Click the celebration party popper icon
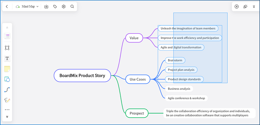 pyautogui.click(x=245, y=7)
